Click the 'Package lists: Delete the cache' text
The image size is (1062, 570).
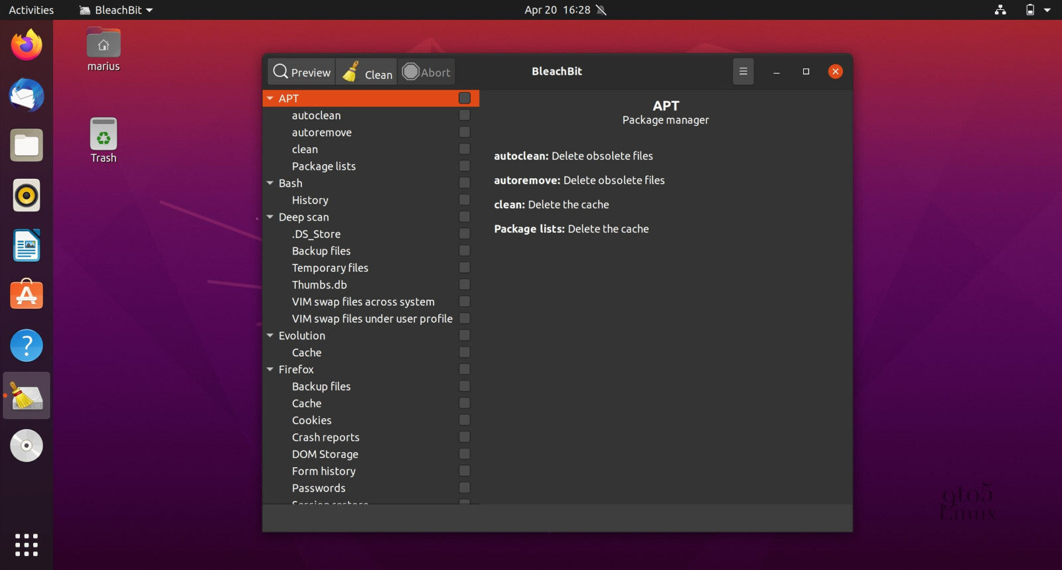click(x=571, y=229)
